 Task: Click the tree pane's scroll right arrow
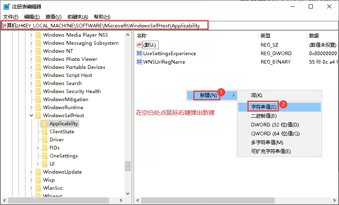121,200
